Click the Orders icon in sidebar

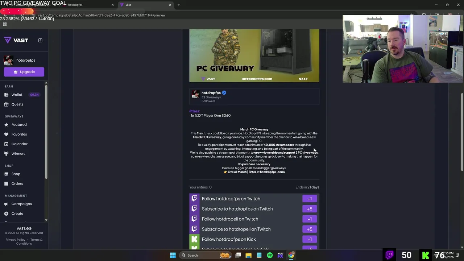click(6, 183)
